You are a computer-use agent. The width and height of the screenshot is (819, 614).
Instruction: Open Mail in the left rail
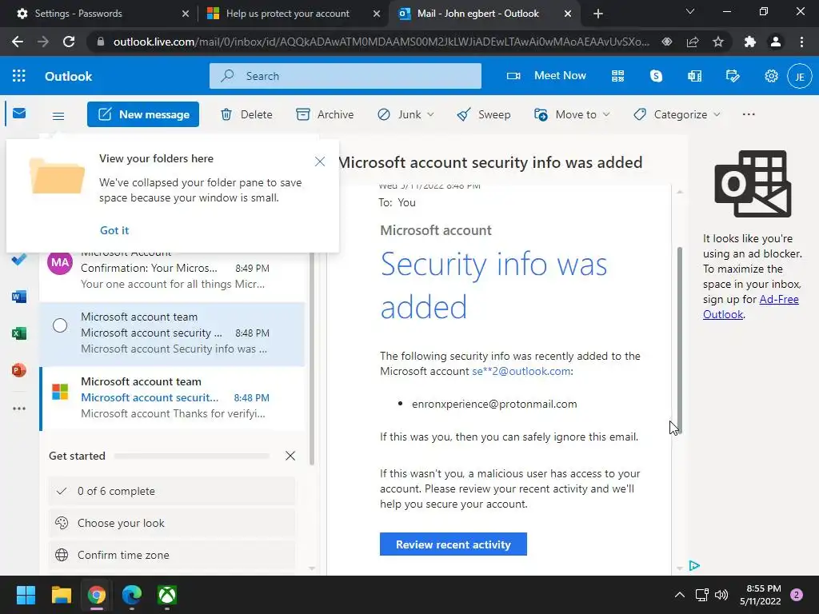tap(19, 114)
